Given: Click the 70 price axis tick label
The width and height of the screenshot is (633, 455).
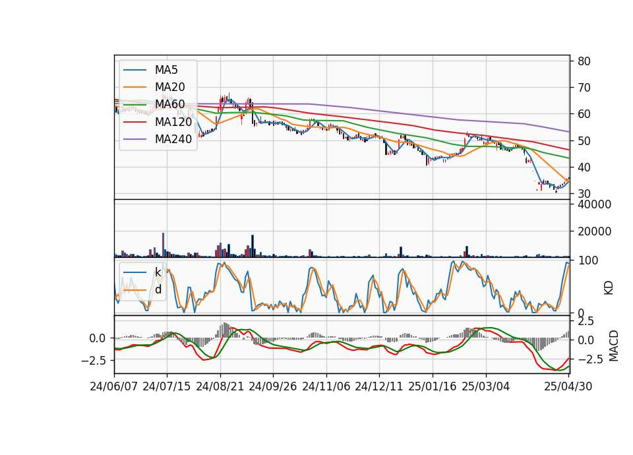Looking at the screenshot, I should (x=584, y=88).
